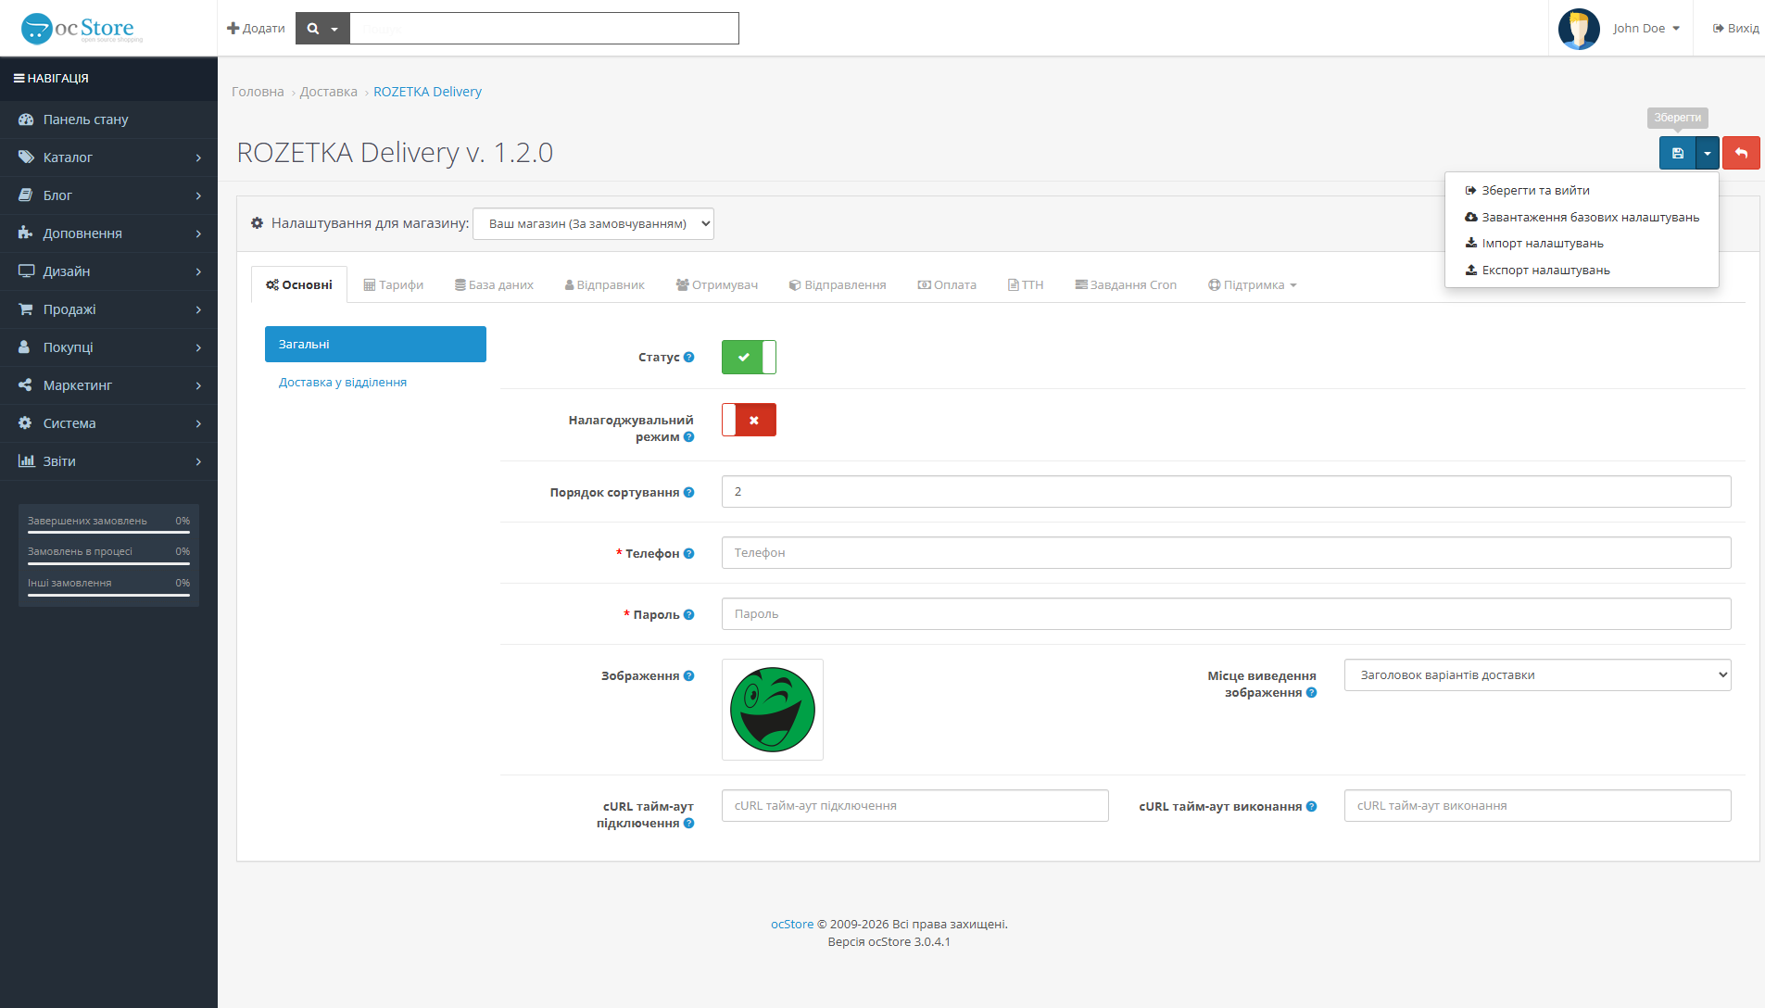Click the Пароль help question icon
1765x1008 pixels.
pyautogui.click(x=688, y=614)
